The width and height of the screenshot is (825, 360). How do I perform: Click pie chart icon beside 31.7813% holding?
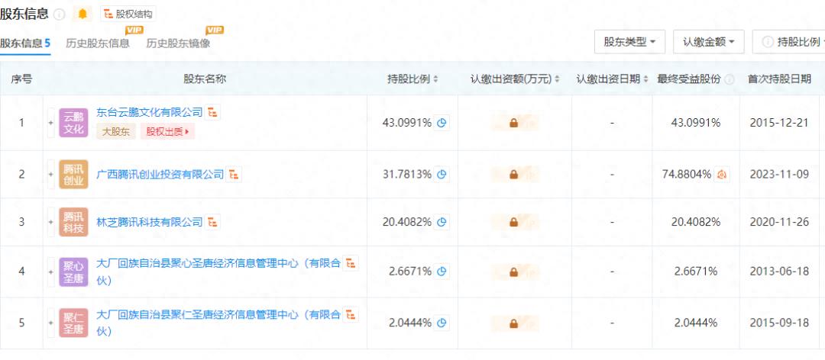tap(442, 175)
